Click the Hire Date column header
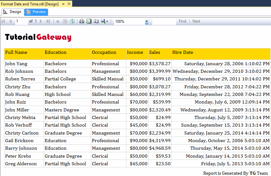271x176 pixels. [221, 54]
